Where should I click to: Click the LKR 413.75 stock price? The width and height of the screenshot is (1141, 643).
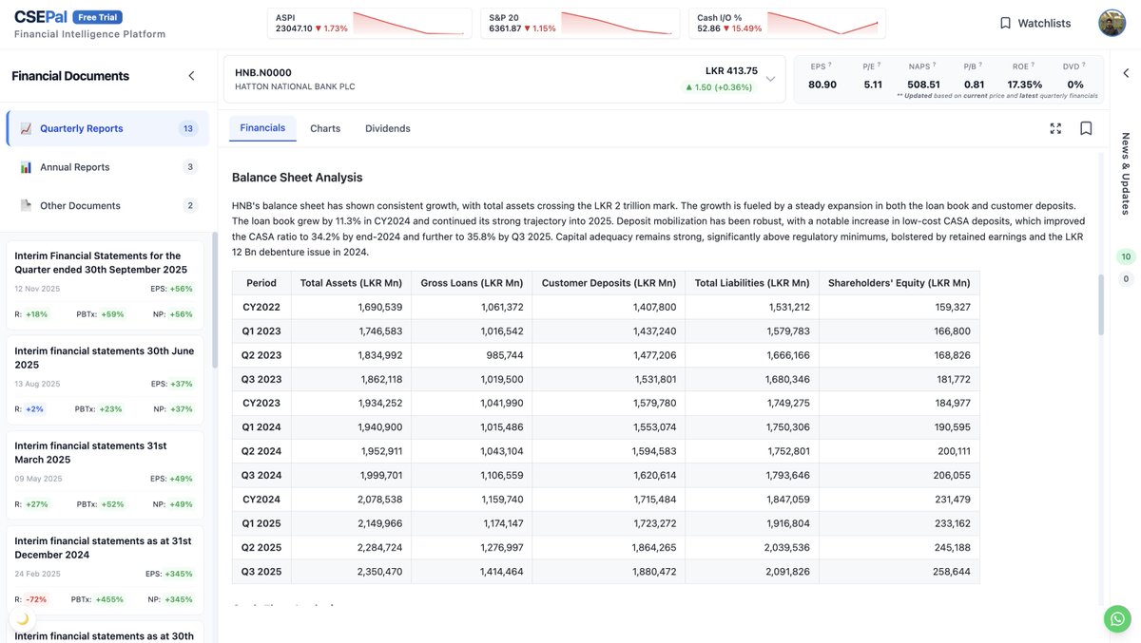(731, 70)
